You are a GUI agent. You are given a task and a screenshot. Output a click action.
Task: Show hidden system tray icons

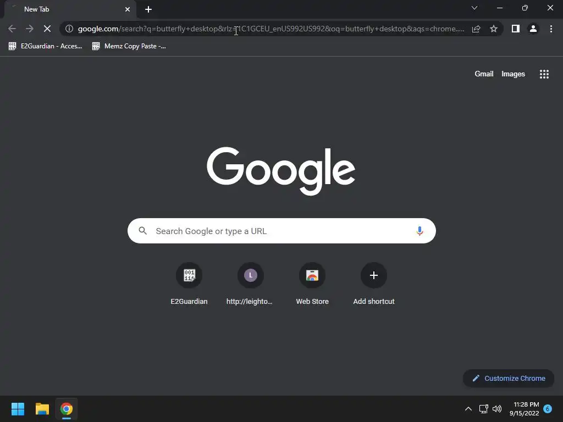[468, 409]
